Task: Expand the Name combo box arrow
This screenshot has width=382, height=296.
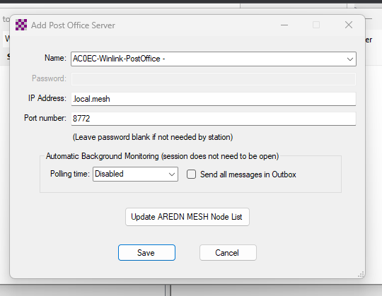Action: pyautogui.click(x=350, y=59)
